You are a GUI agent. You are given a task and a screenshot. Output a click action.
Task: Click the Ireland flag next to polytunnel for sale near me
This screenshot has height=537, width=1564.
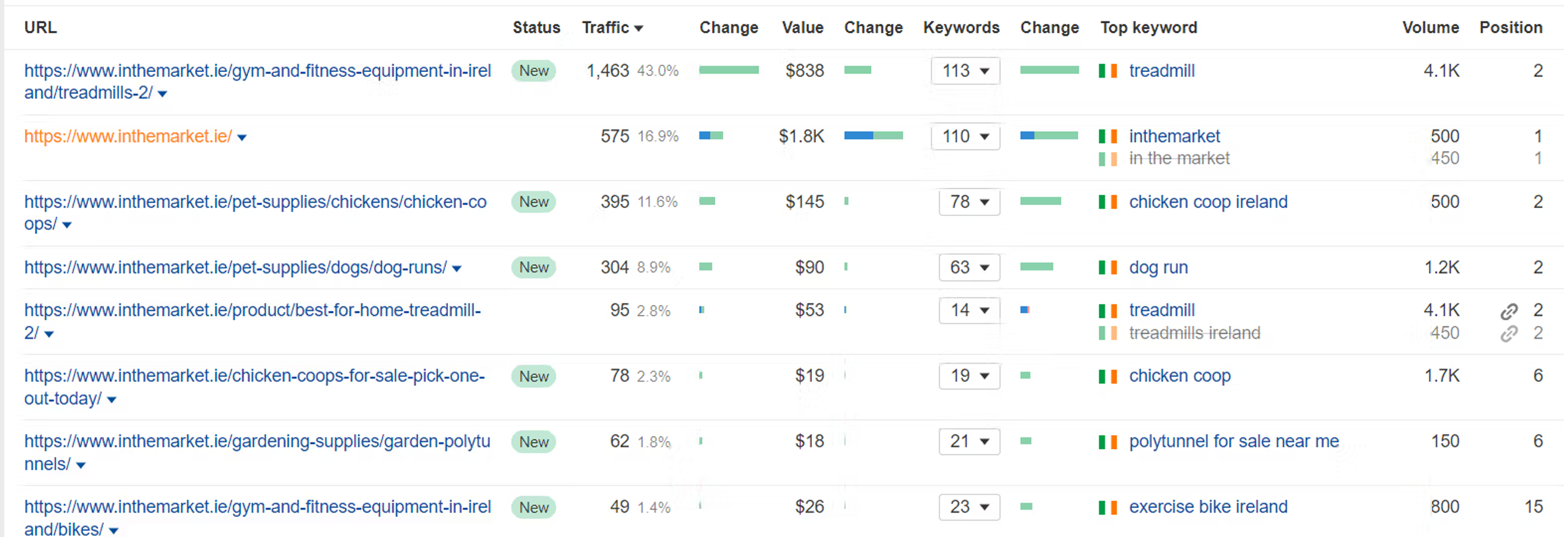tap(1108, 442)
